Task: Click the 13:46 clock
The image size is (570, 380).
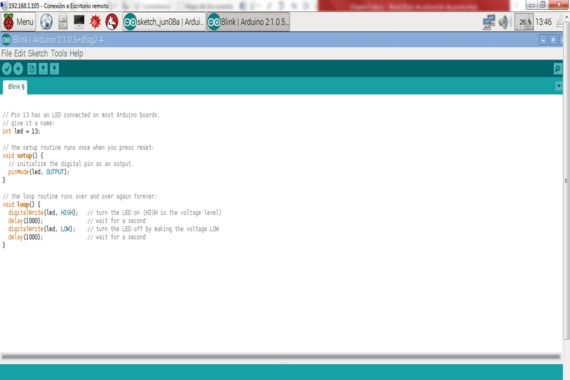Action: [x=544, y=22]
